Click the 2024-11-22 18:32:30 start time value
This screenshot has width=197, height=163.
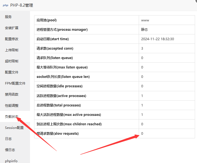coord(158,39)
